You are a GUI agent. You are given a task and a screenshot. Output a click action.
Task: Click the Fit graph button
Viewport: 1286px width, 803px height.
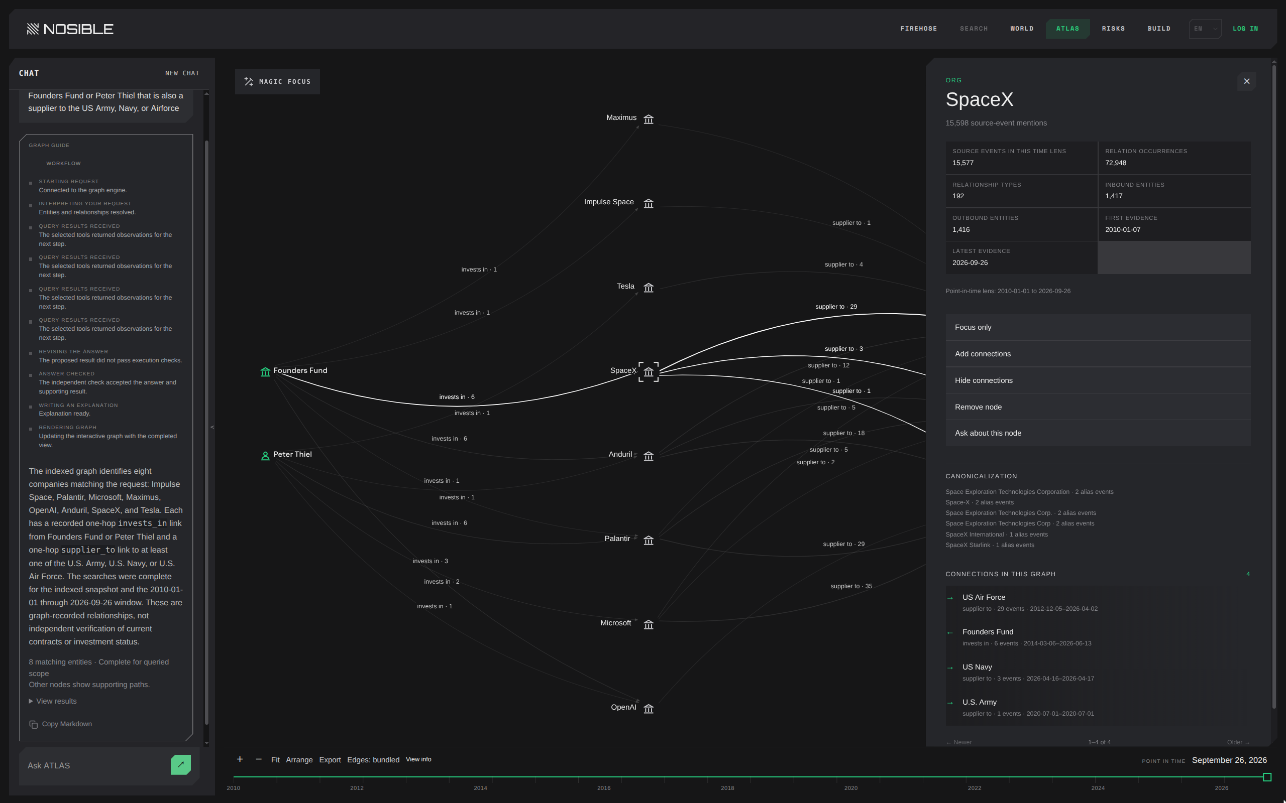point(275,760)
